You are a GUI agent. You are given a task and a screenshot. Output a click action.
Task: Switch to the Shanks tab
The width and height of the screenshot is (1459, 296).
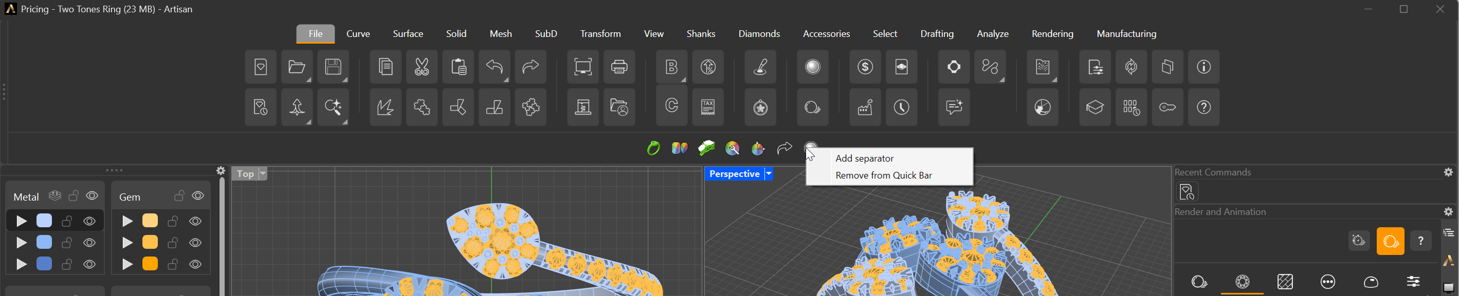click(x=701, y=34)
